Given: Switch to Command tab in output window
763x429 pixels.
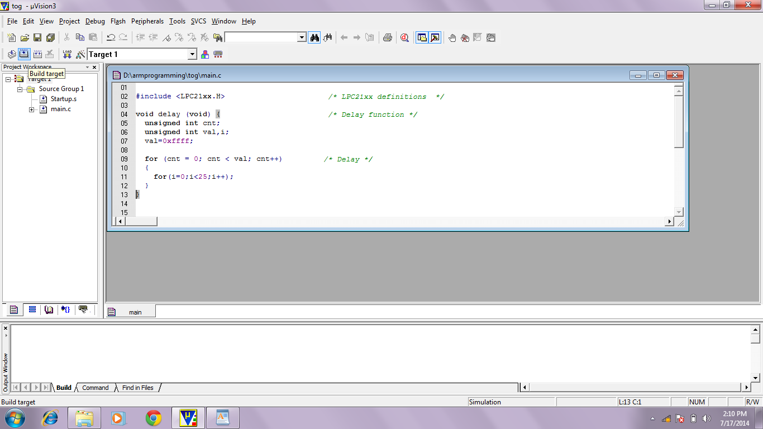Looking at the screenshot, I should pyautogui.click(x=96, y=388).
